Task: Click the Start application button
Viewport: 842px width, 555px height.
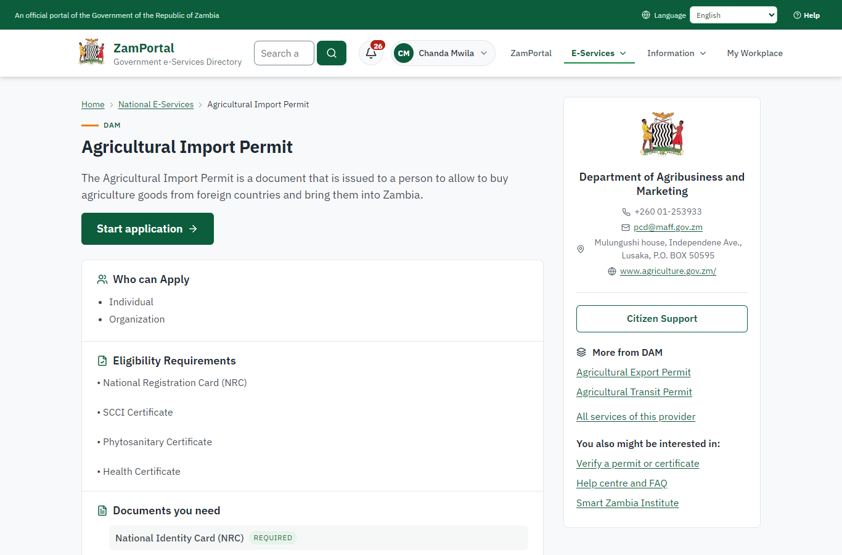Action: pyautogui.click(x=147, y=229)
